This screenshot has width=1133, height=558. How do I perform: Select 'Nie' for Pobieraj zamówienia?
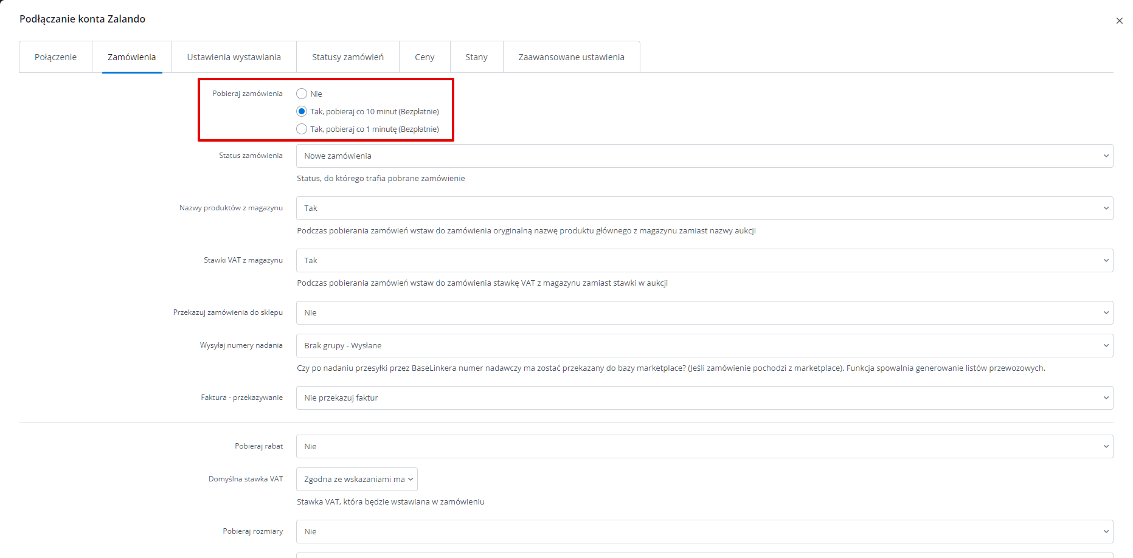(302, 94)
